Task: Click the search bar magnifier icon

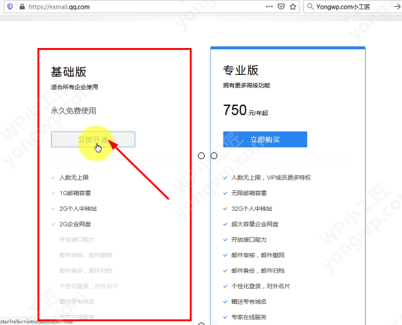Action: tap(311, 7)
